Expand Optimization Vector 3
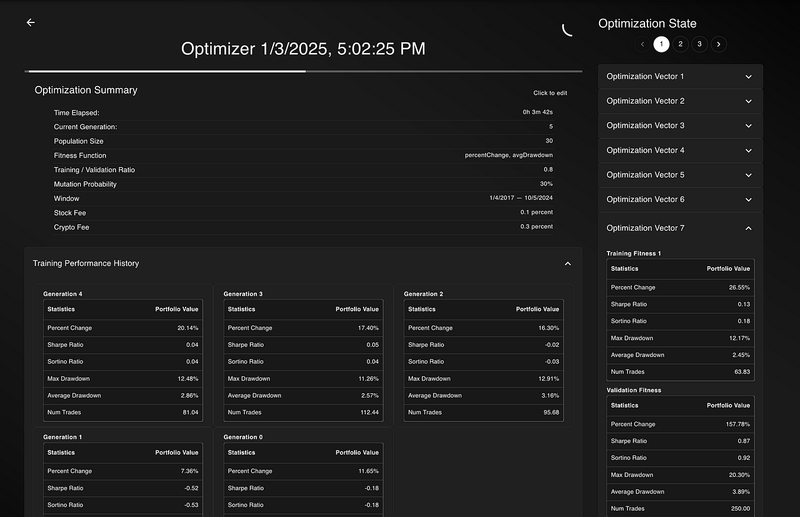This screenshot has width=800, height=517. coord(680,125)
